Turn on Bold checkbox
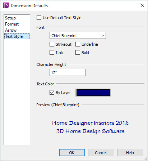 tap(78, 53)
